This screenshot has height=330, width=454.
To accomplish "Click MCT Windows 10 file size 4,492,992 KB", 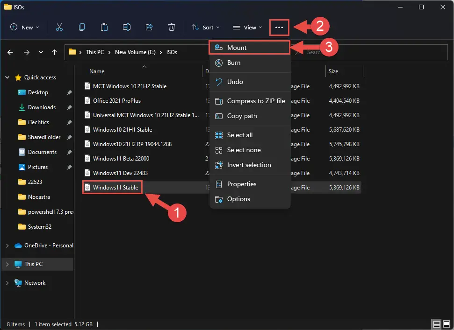I will pos(344,86).
